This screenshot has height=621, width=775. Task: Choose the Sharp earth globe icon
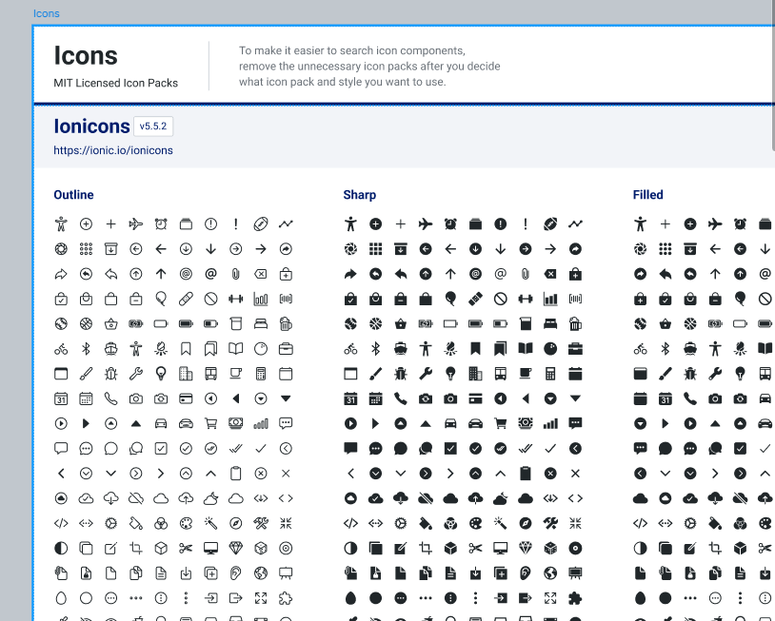pos(550,573)
